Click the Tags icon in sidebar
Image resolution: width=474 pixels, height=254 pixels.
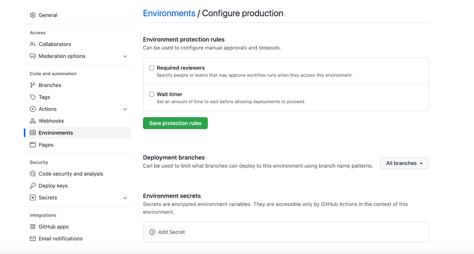point(33,97)
